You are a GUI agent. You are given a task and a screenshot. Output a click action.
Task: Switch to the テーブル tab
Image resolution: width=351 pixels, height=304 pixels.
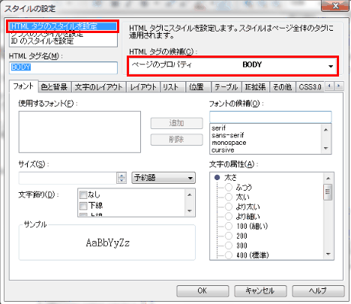(226, 87)
